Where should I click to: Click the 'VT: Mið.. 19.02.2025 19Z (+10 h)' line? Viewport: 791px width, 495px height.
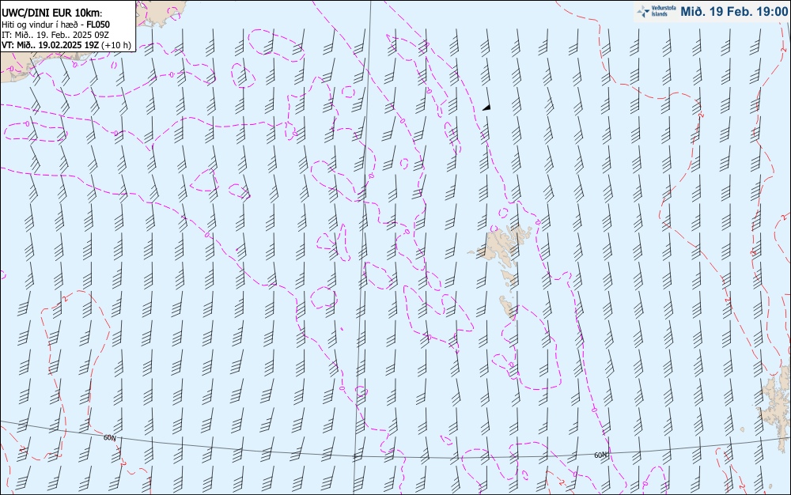(x=66, y=45)
